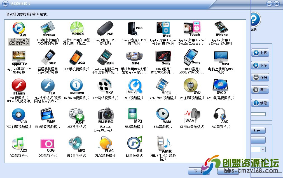Choose the MPEG4 player AVI/MPEG format icon
The image size is (283, 178).
pyautogui.click(x=48, y=29)
